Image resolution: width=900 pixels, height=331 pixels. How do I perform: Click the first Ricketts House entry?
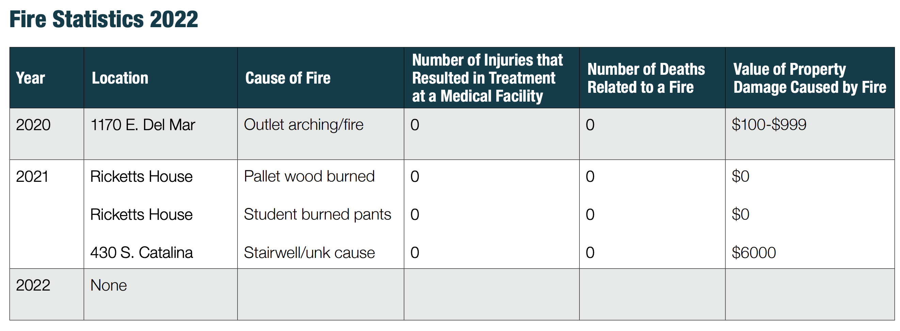[x=142, y=176]
